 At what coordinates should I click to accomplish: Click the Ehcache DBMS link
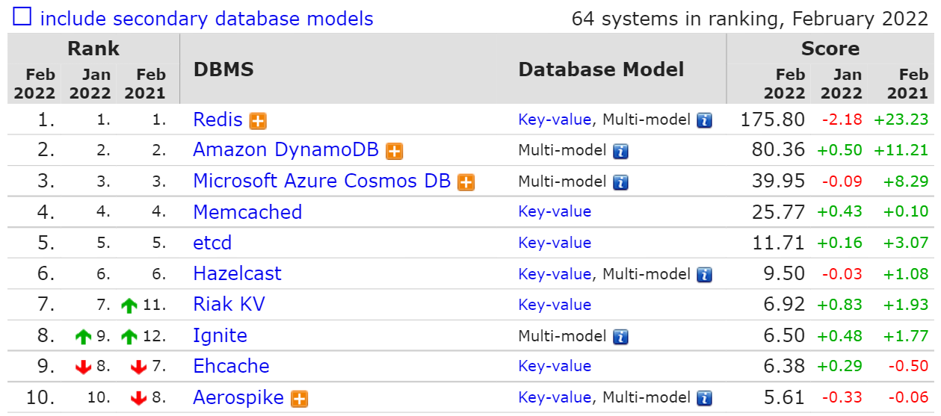click(x=231, y=366)
